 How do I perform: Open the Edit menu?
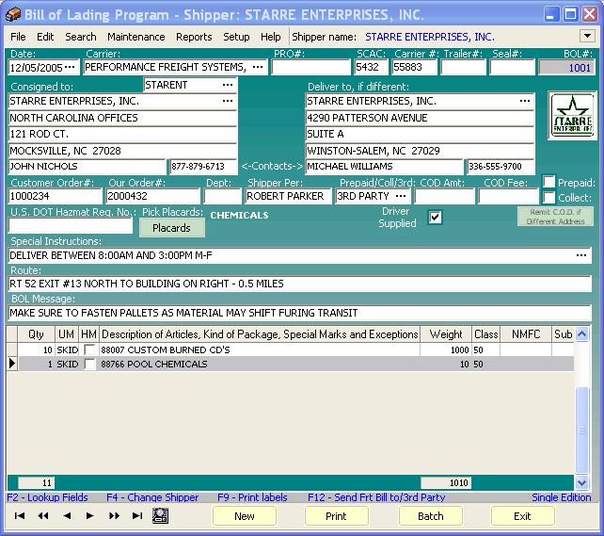pos(45,37)
